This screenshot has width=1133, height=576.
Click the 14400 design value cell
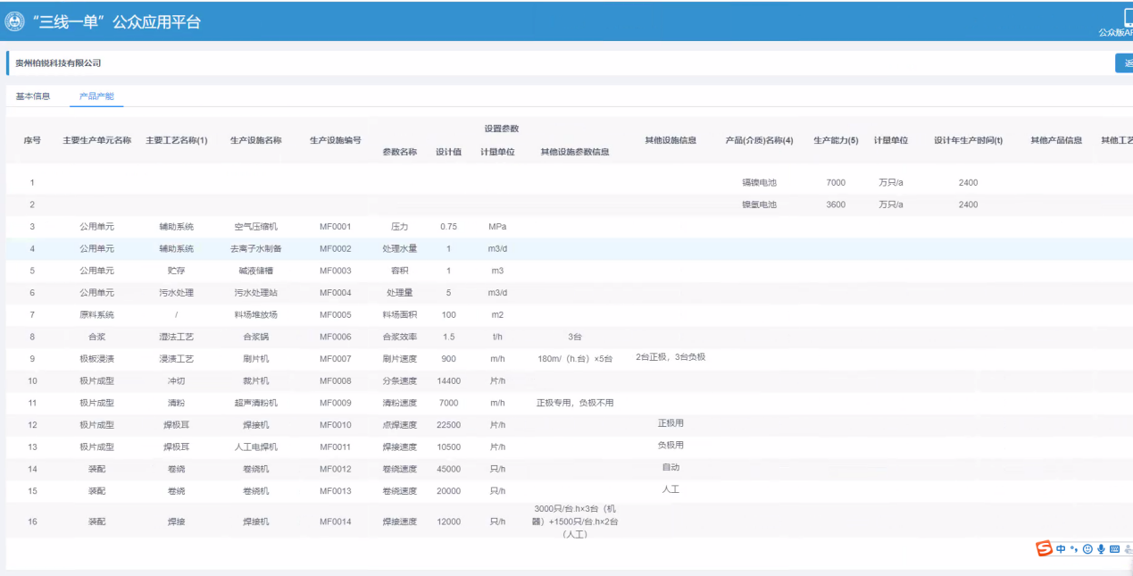point(448,380)
